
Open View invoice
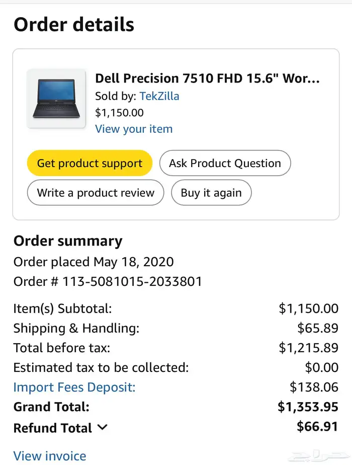pyautogui.click(x=50, y=455)
